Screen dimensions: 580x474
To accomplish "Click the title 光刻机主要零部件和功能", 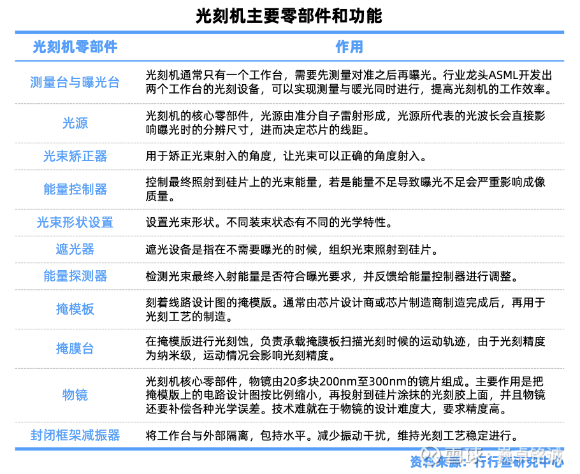I will [x=289, y=17].
